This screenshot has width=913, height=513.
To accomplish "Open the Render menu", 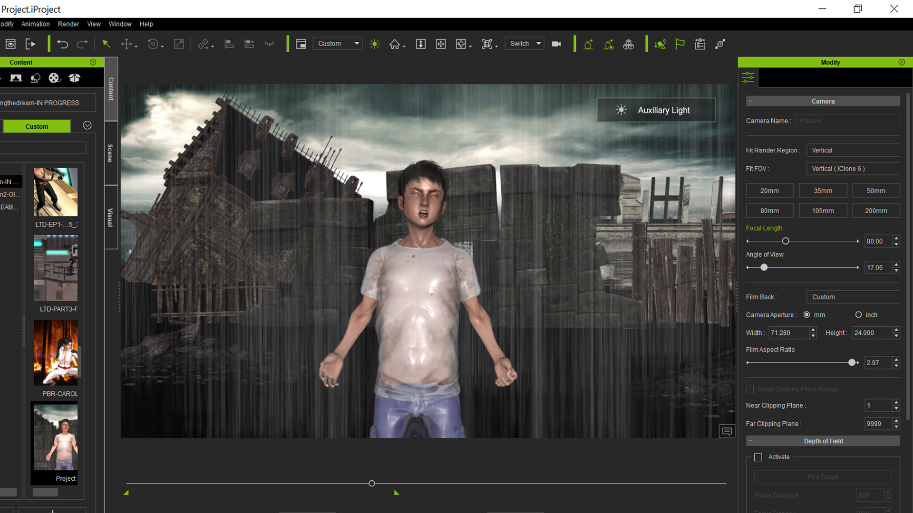I will tap(68, 24).
